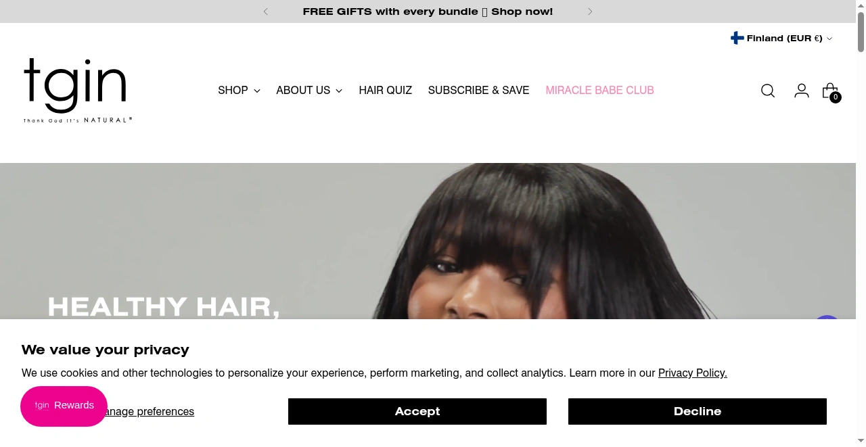The width and height of the screenshot is (866, 447).
Task: Open the Finland (EUR €) country selector
Action: pyautogui.click(x=781, y=39)
